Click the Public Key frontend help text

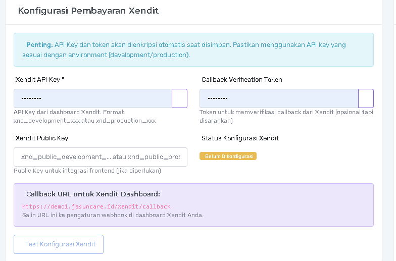click(87, 171)
